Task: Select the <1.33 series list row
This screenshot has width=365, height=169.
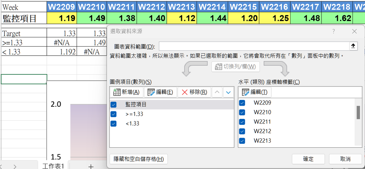Action: (x=172, y=124)
